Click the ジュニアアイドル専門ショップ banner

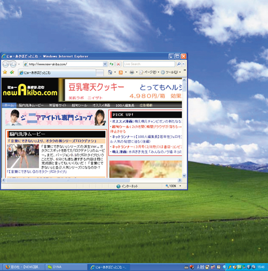56,117
